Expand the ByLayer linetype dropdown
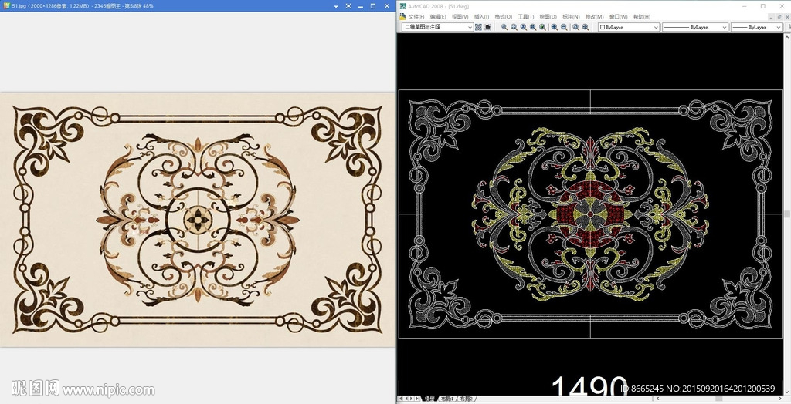Screen dimensions: 791x404 [725, 27]
